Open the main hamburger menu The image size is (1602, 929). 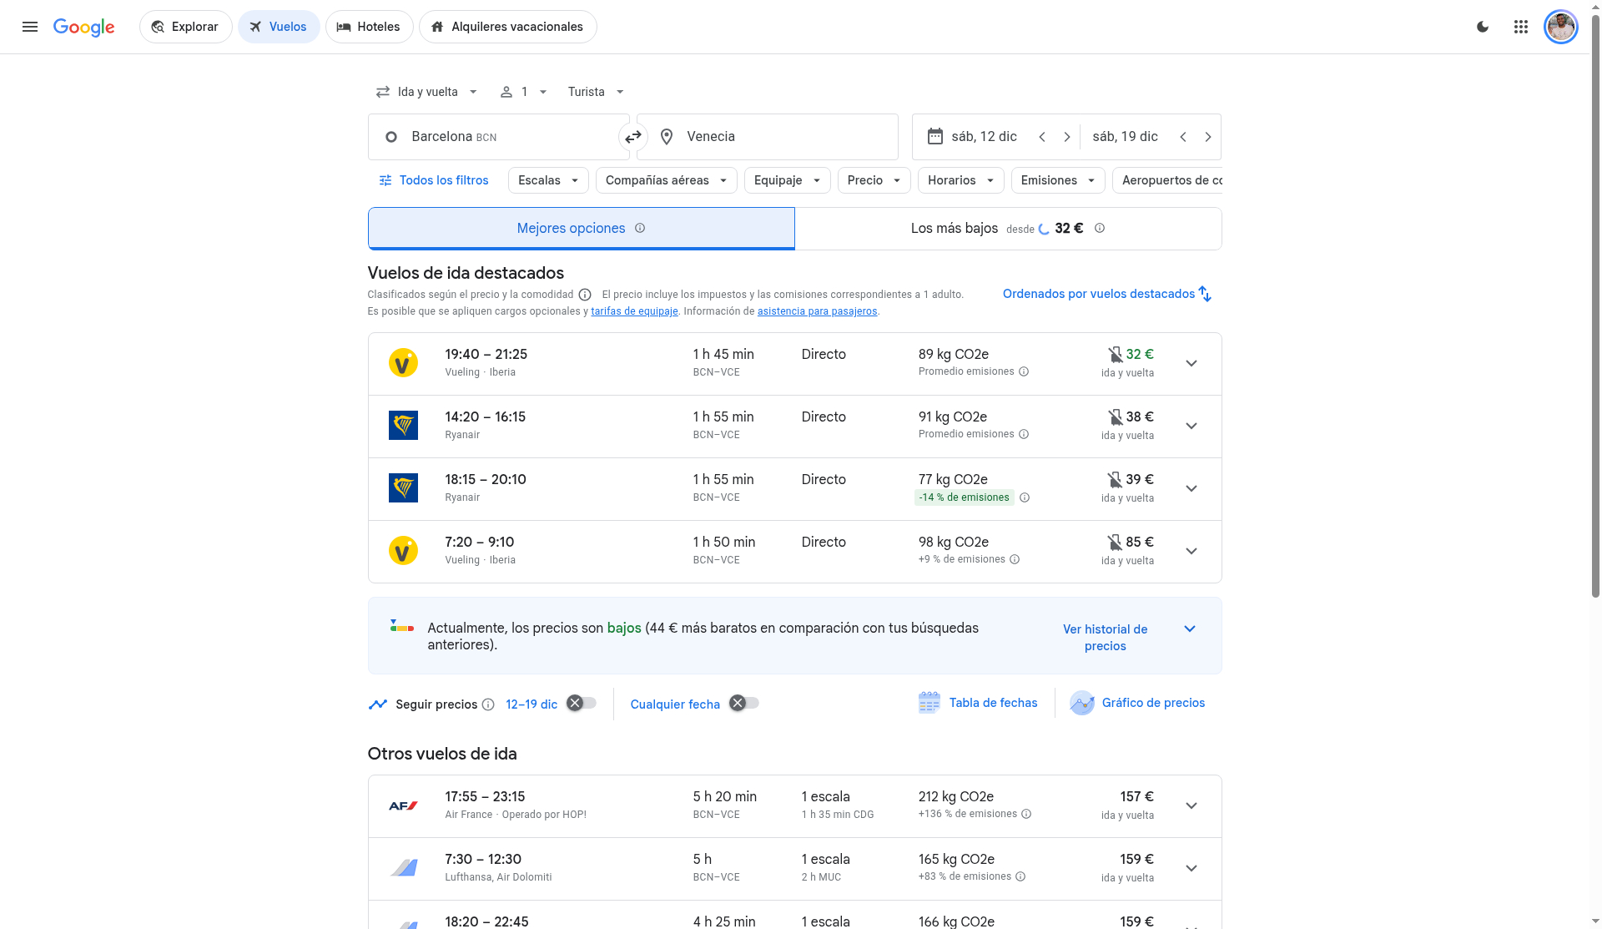[30, 27]
